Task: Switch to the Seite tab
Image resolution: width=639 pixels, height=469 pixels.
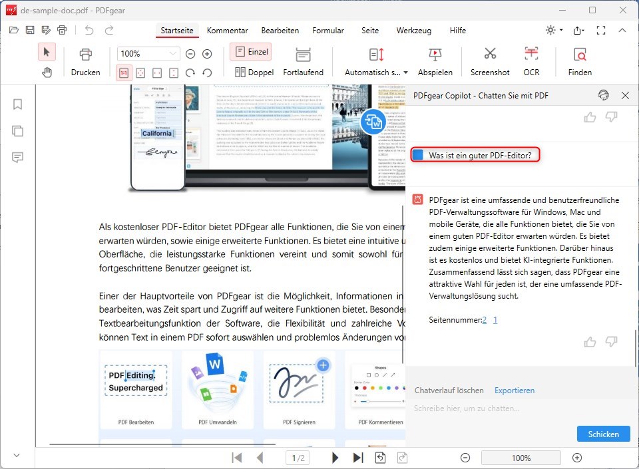Action: (370, 31)
